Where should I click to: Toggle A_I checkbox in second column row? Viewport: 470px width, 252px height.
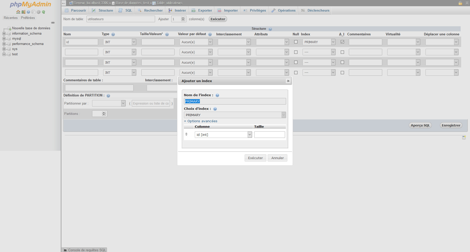click(x=342, y=52)
